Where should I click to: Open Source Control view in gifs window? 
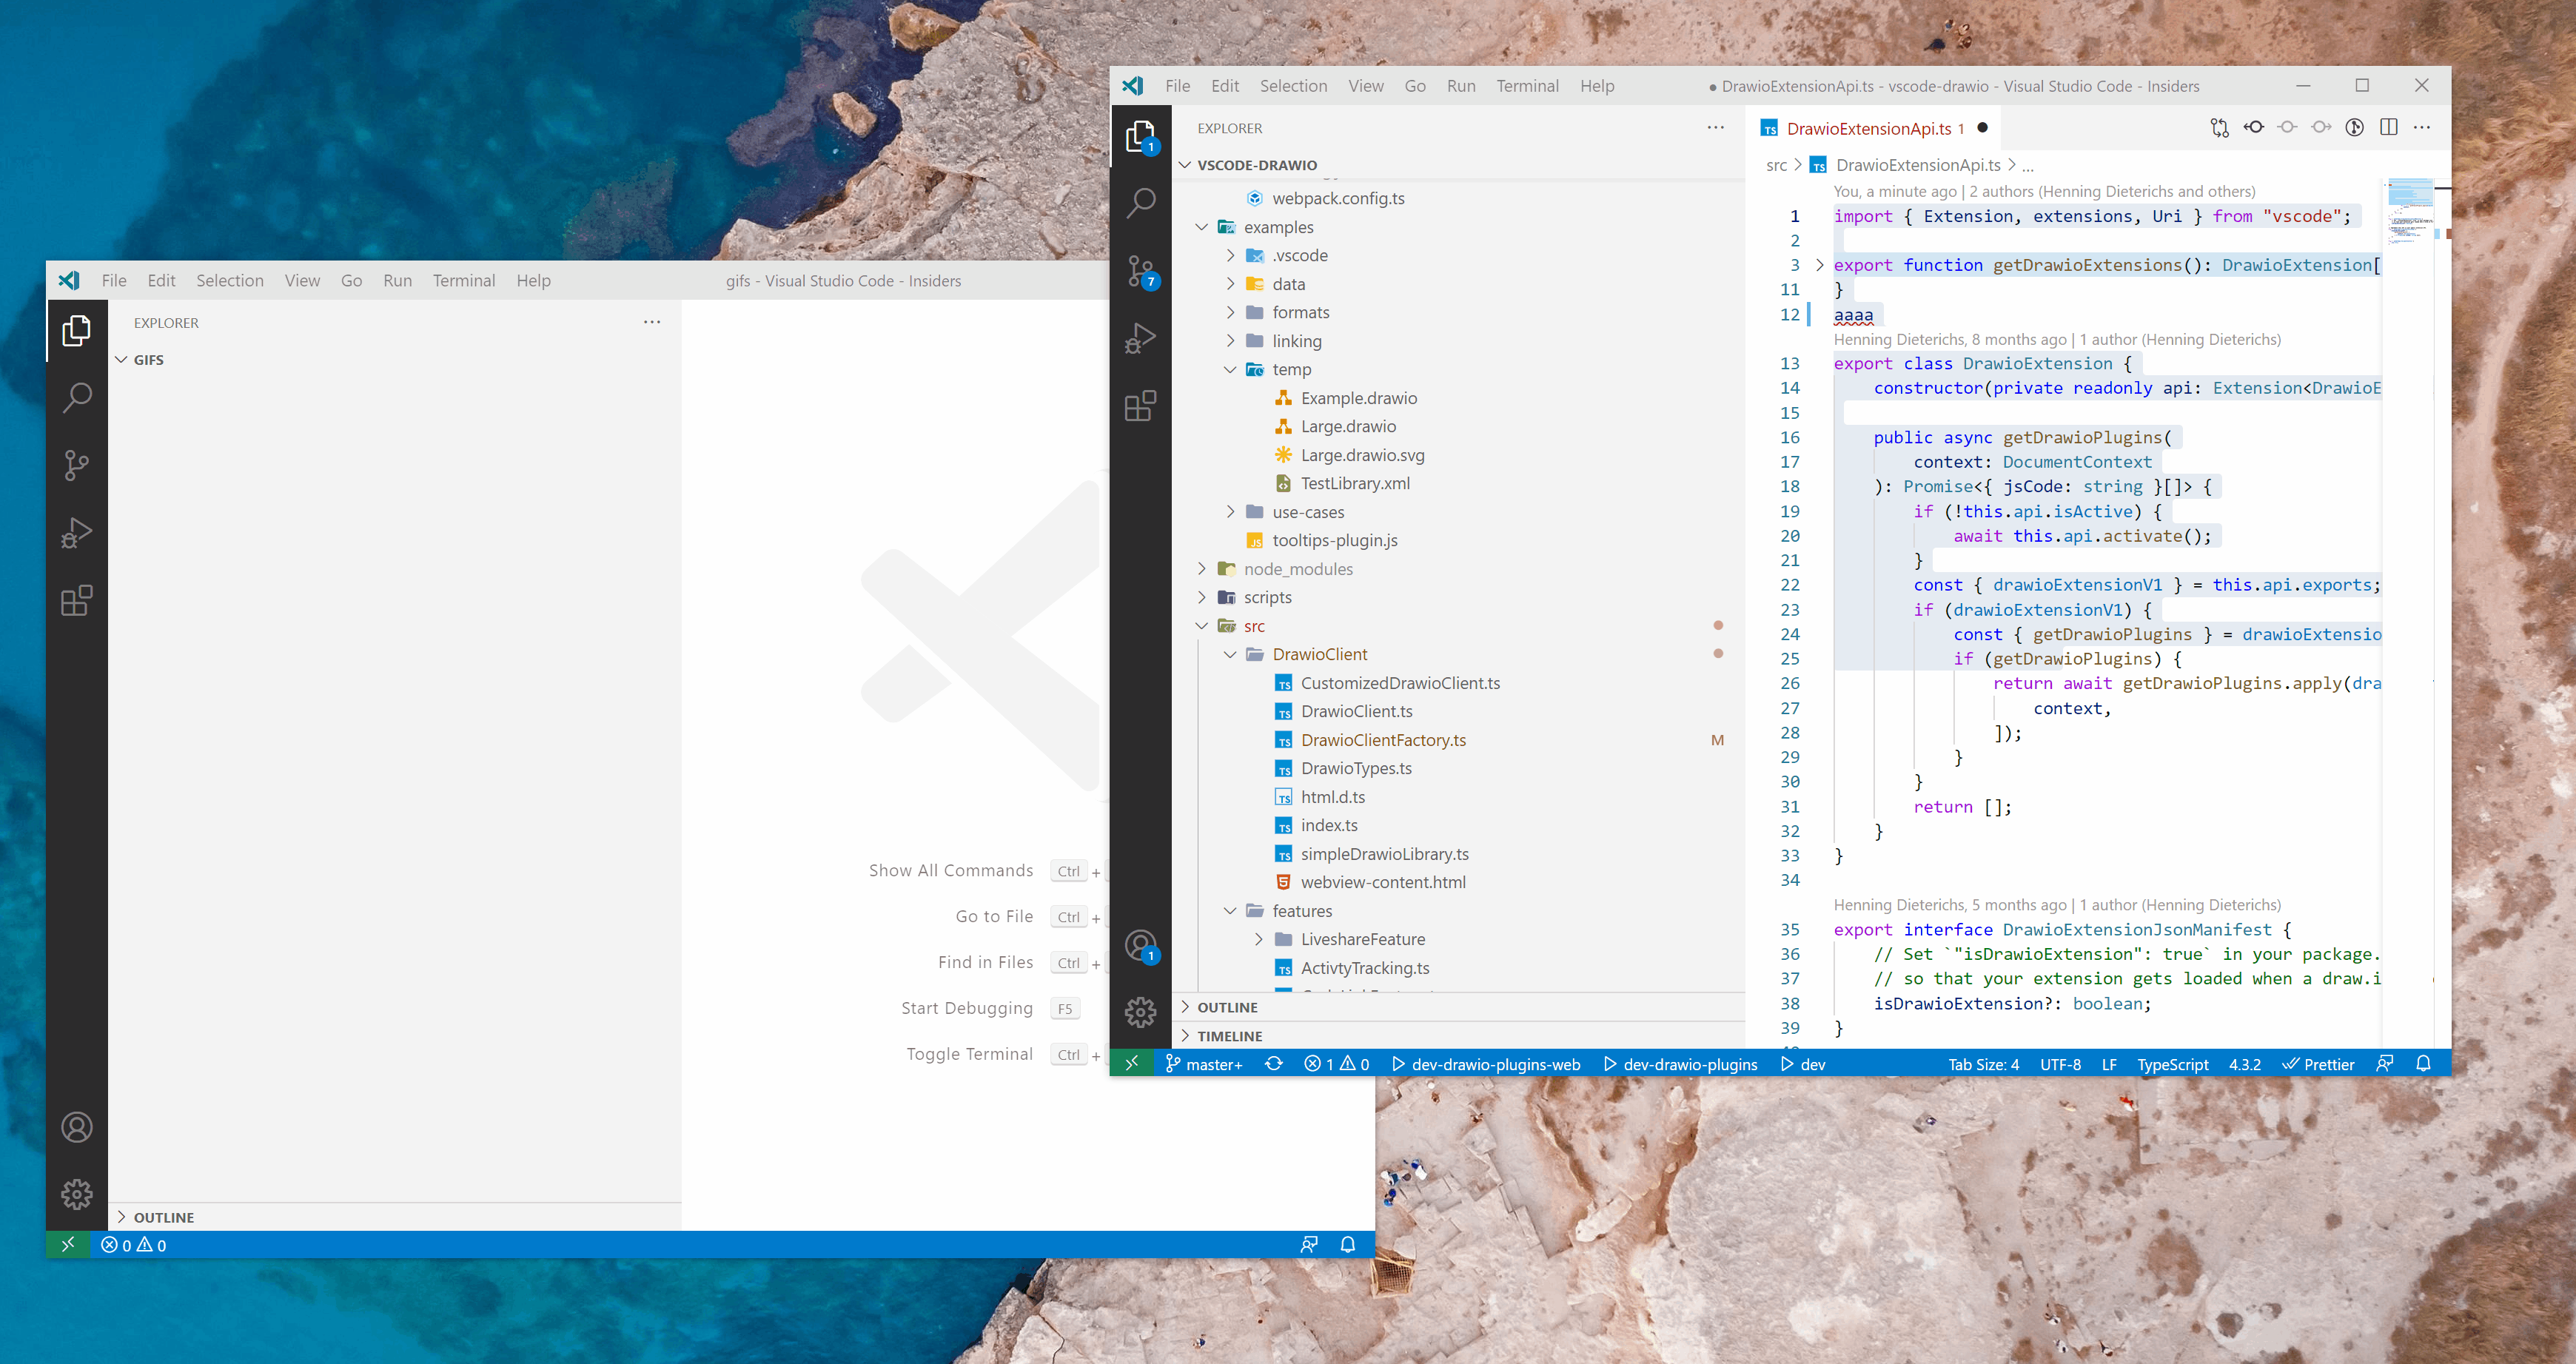tap(76, 465)
